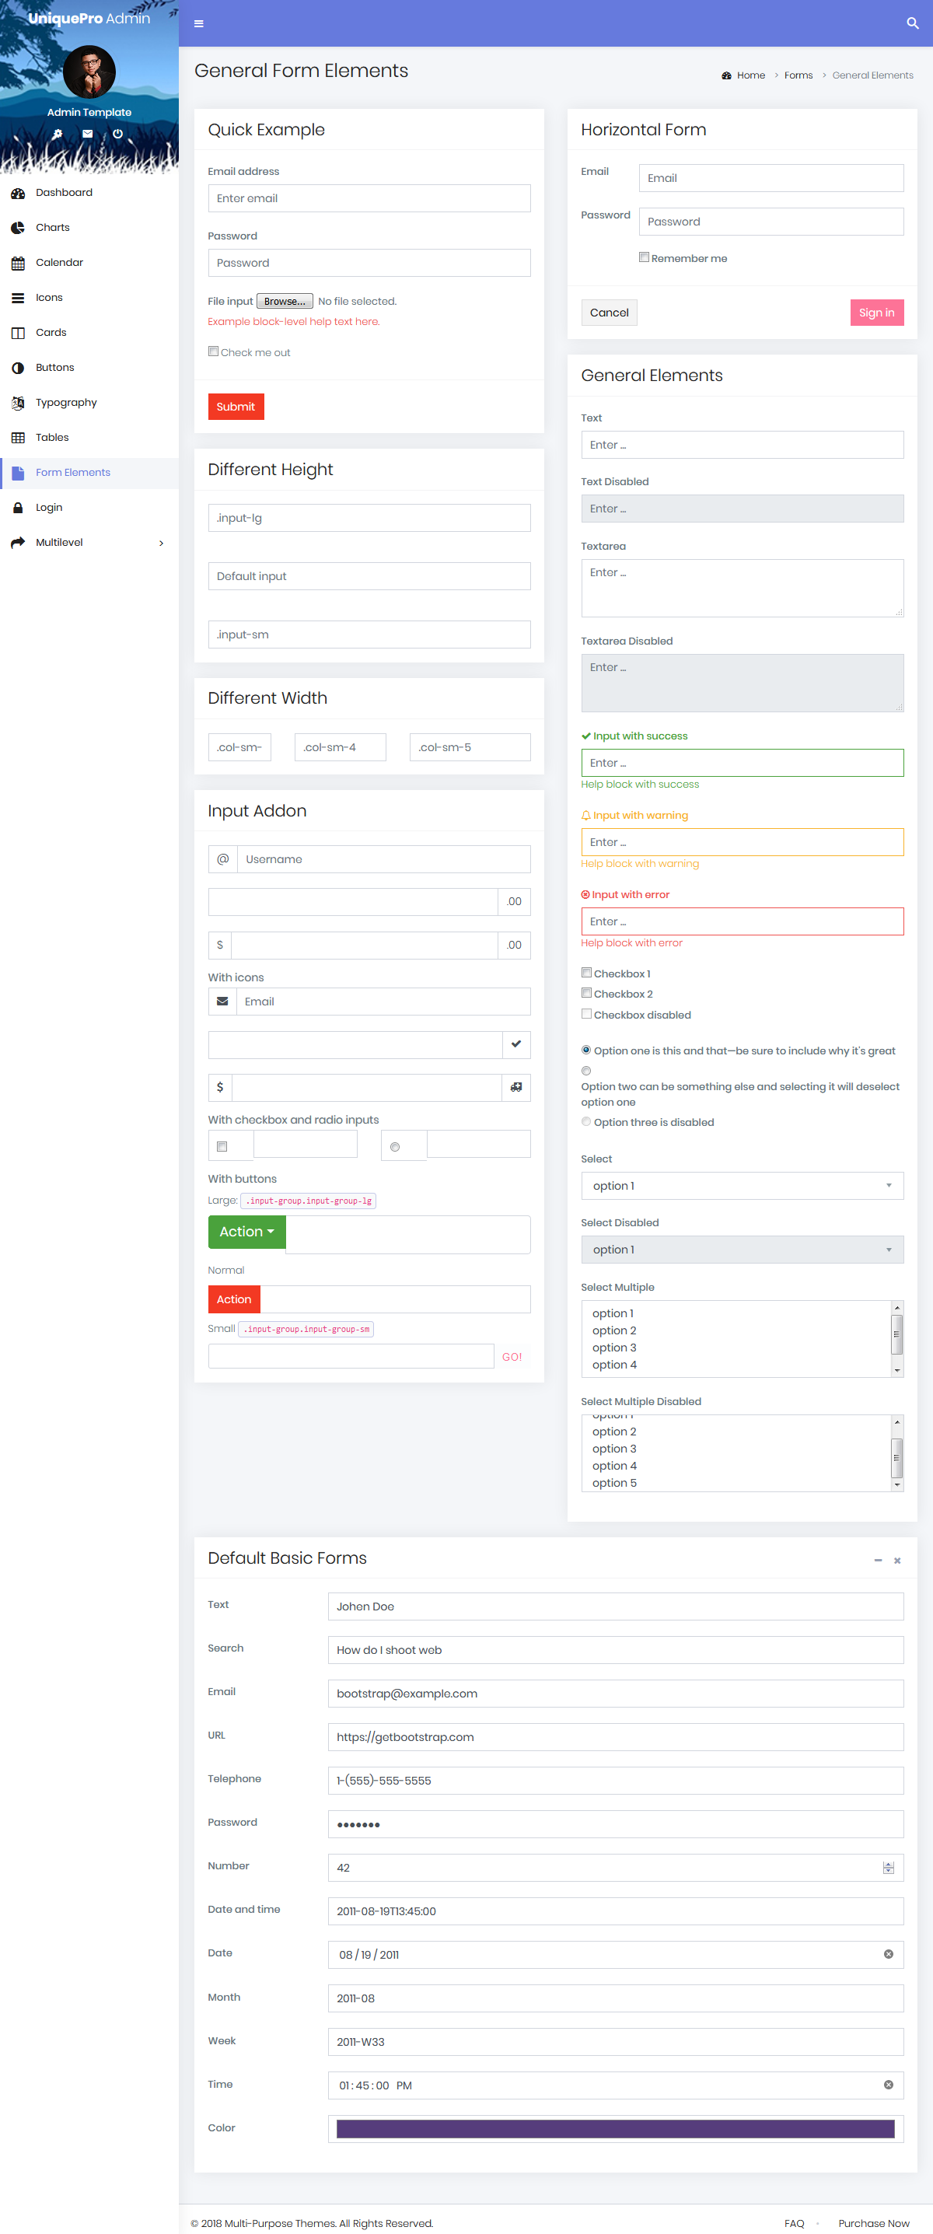Open the navigation search icon

coord(911,23)
